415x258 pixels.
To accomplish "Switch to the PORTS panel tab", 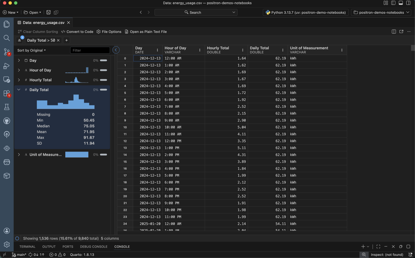I will [x=68, y=246].
